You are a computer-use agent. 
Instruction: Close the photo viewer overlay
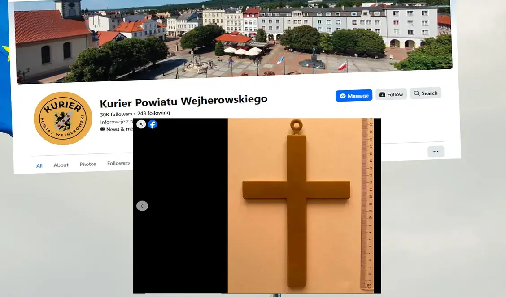point(141,124)
